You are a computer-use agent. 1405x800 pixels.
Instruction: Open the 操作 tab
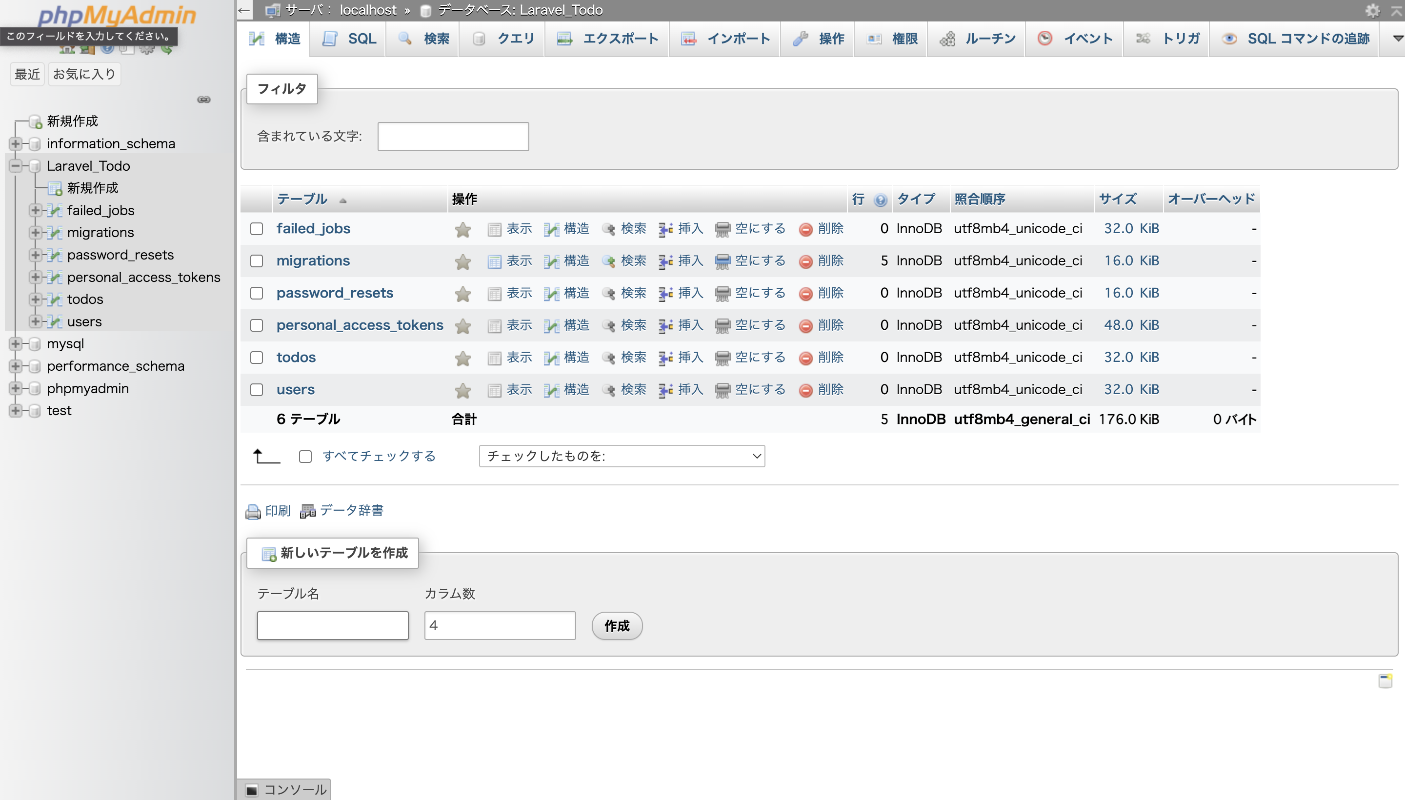pos(818,39)
